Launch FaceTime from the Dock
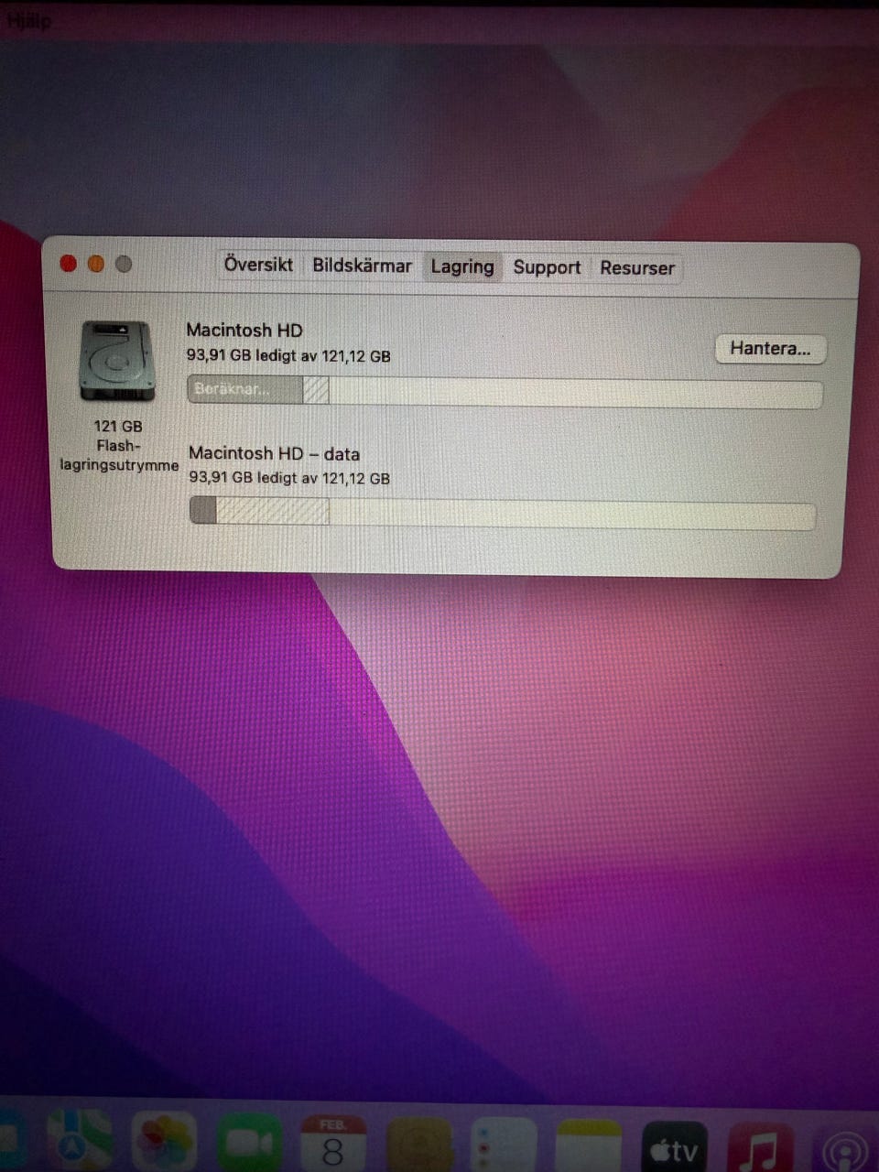Image resolution: width=879 pixels, height=1172 pixels. (249, 1143)
